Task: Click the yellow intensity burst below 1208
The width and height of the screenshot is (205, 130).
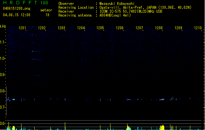Action: pos(162,127)
